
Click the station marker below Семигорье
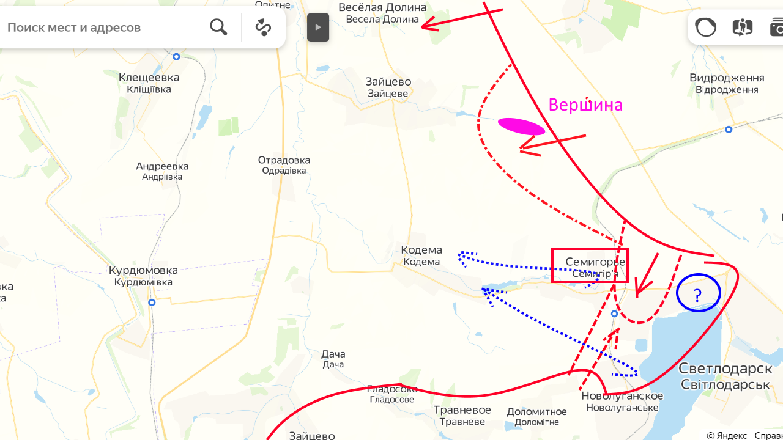coord(615,313)
